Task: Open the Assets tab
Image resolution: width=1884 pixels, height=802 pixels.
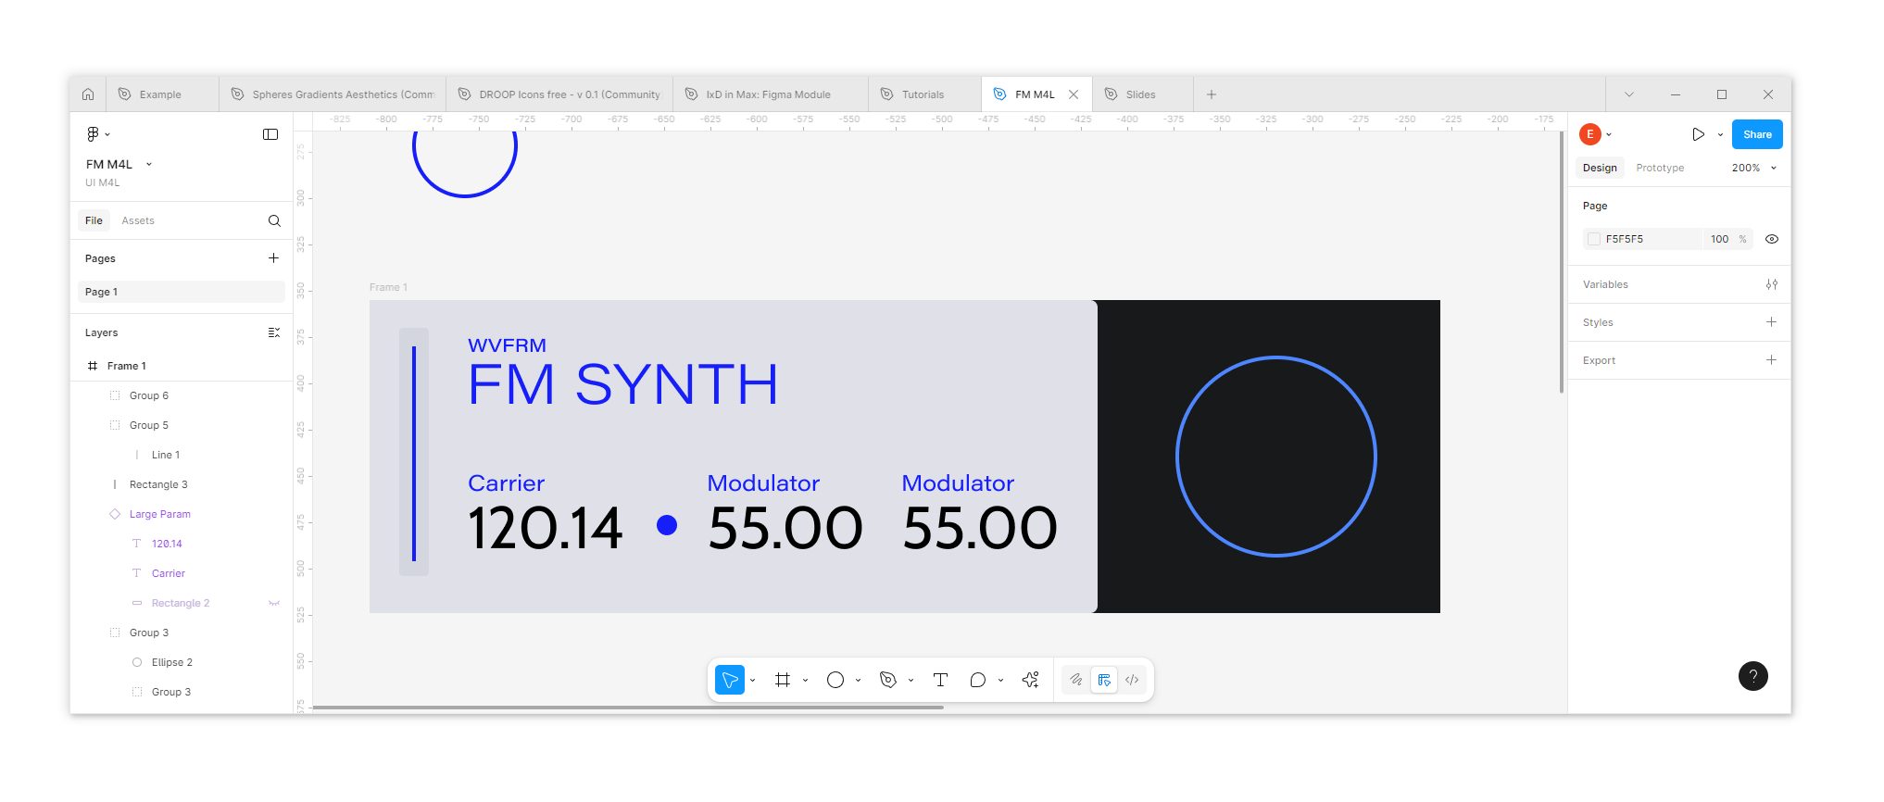Action: coord(138,221)
